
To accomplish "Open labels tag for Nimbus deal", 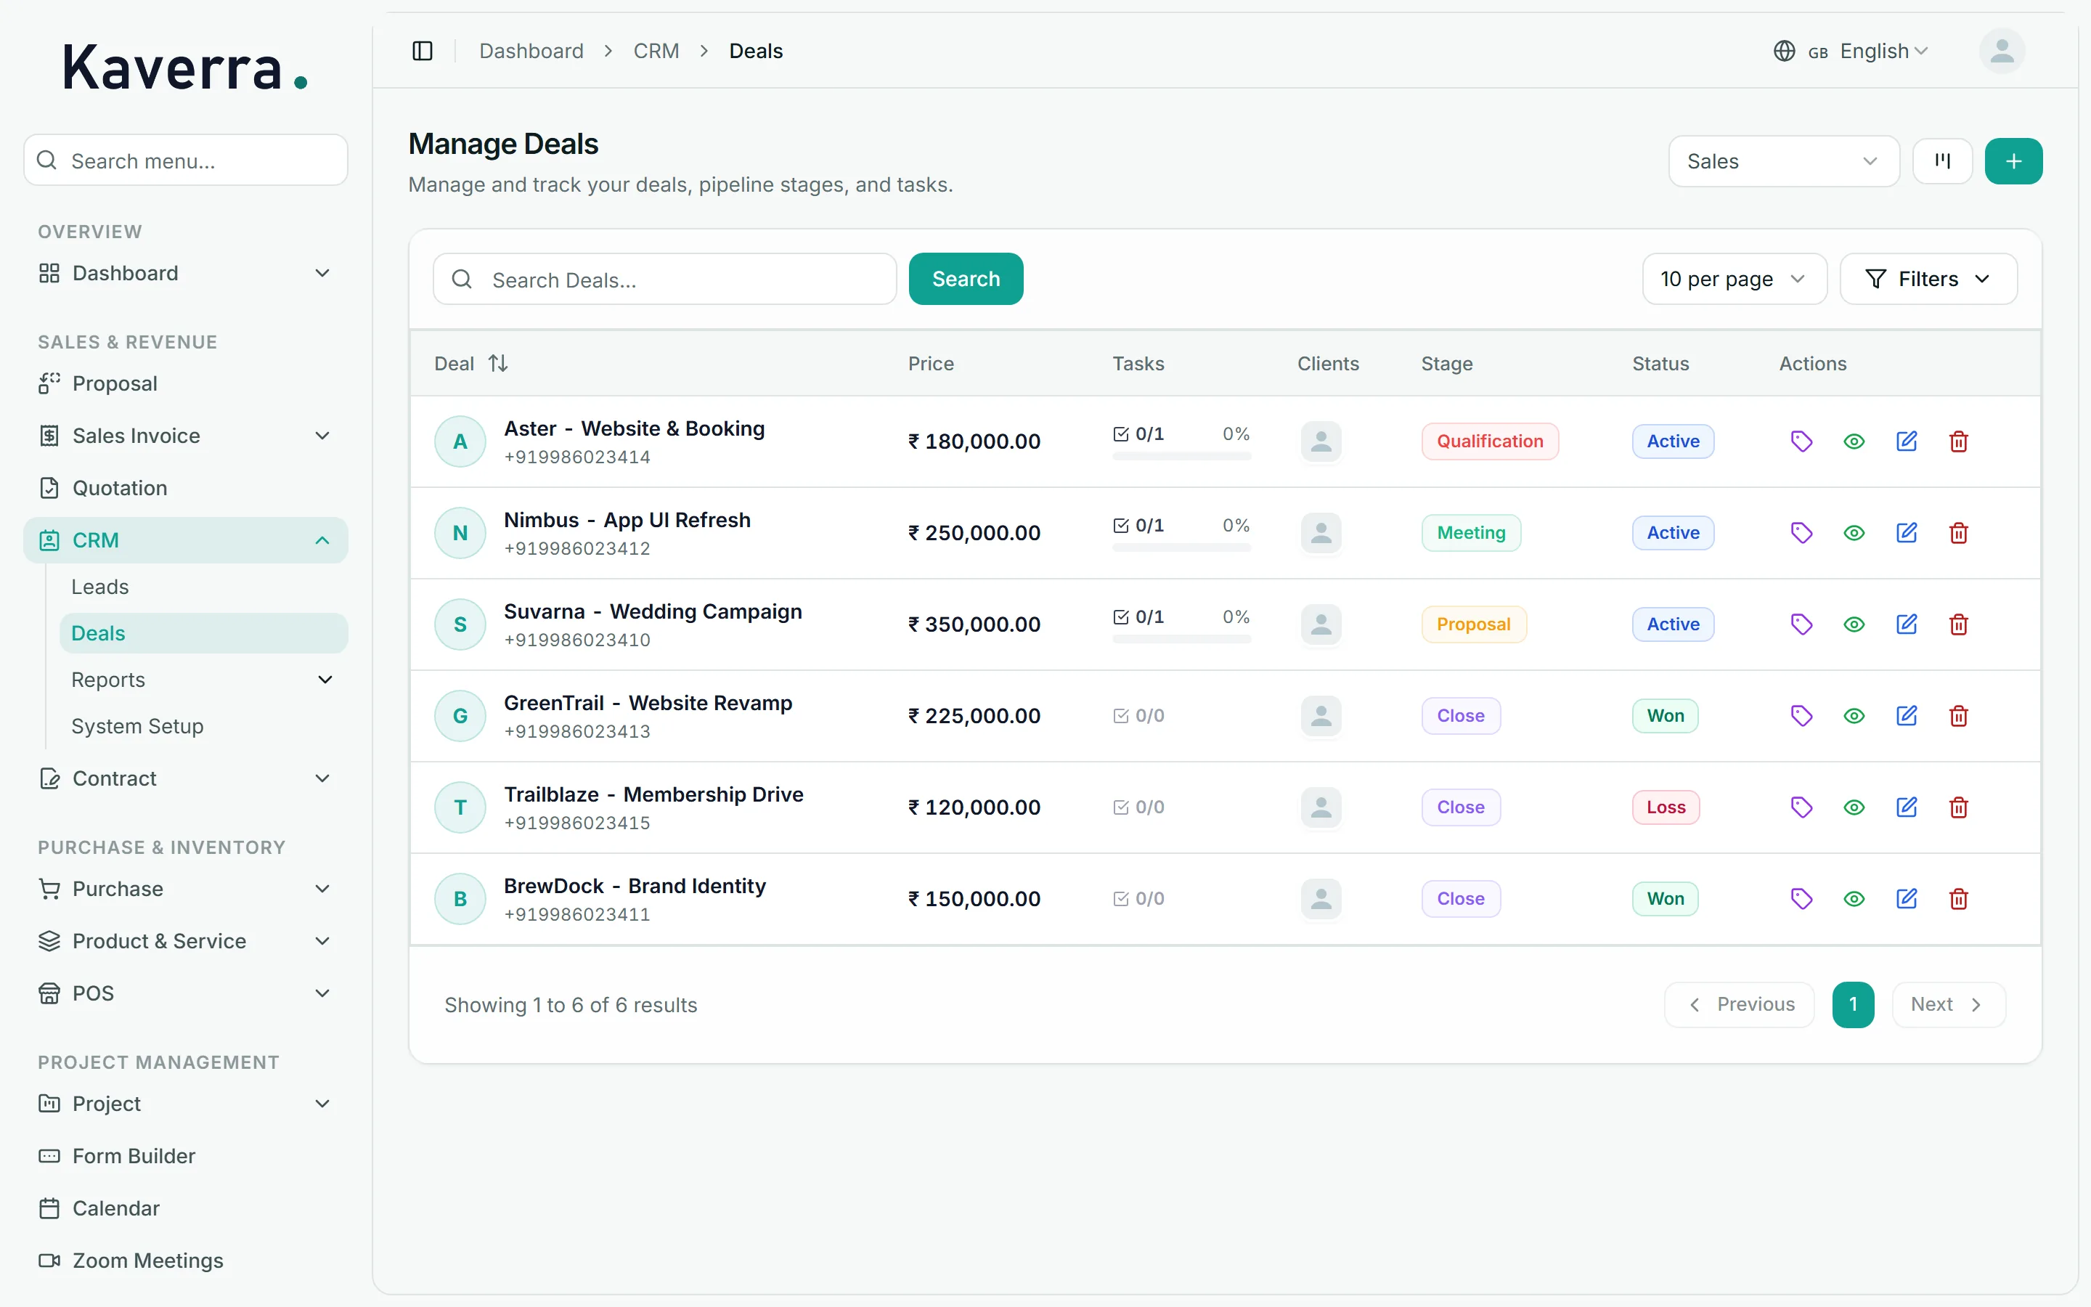I will 1801,532.
